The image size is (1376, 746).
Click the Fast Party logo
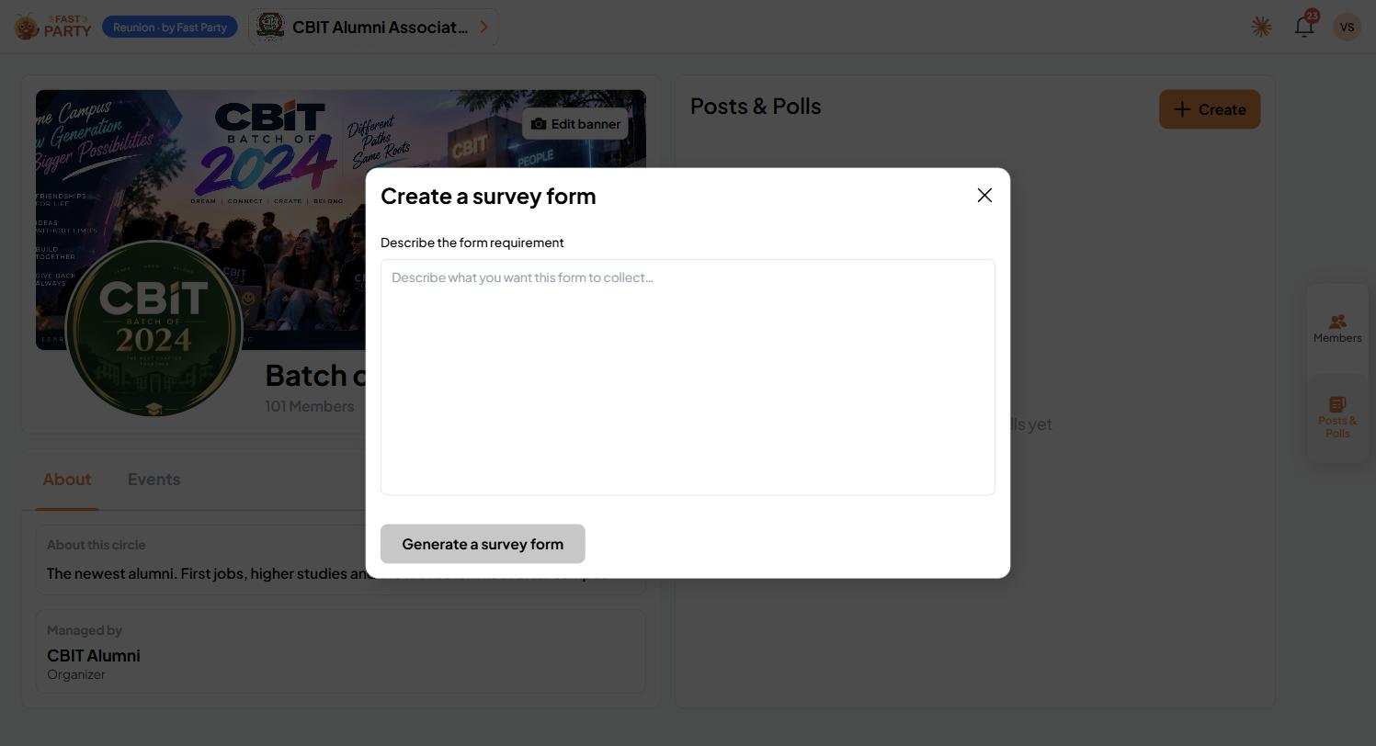point(52,27)
